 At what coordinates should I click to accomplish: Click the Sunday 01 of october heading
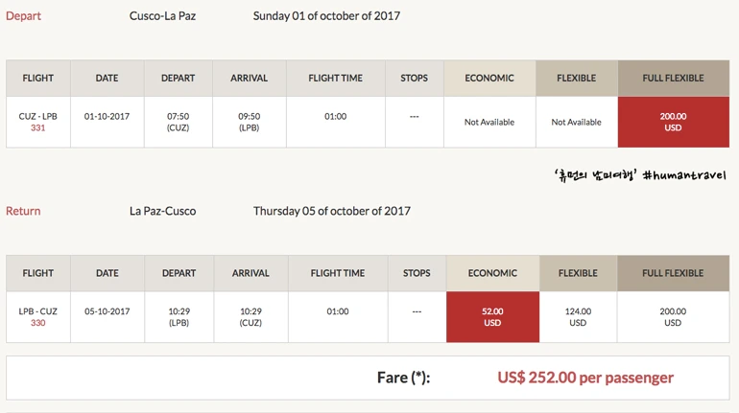(326, 16)
